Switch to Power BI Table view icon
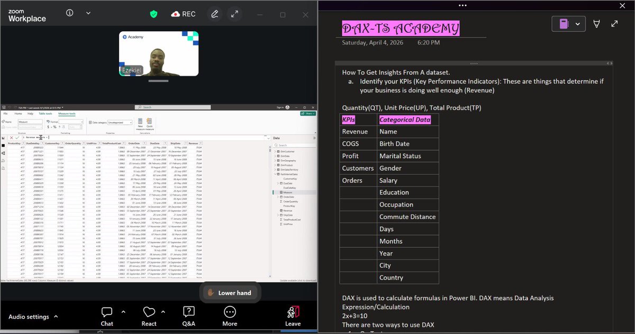This screenshot has width=635, height=334. 3,145
